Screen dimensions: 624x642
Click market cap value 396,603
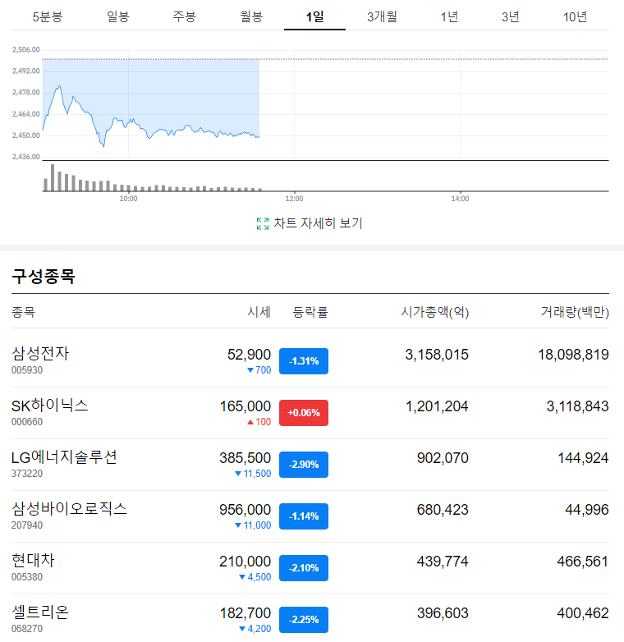coord(443,613)
